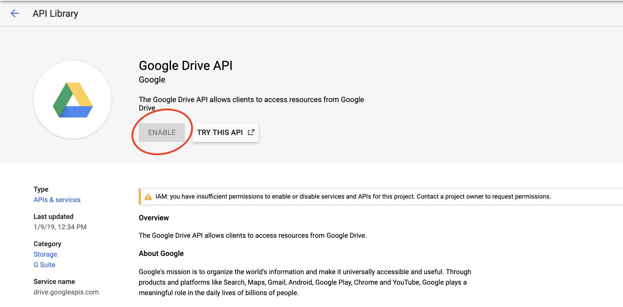Click the About Google section heading

tap(161, 254)
